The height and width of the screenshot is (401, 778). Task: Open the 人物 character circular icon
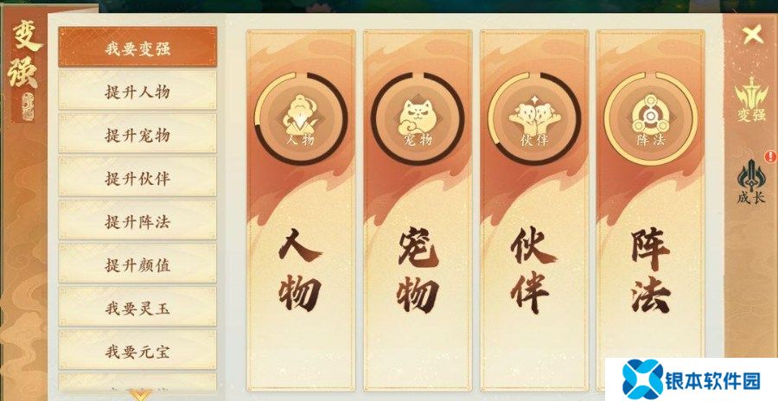[x=301, y=119]
